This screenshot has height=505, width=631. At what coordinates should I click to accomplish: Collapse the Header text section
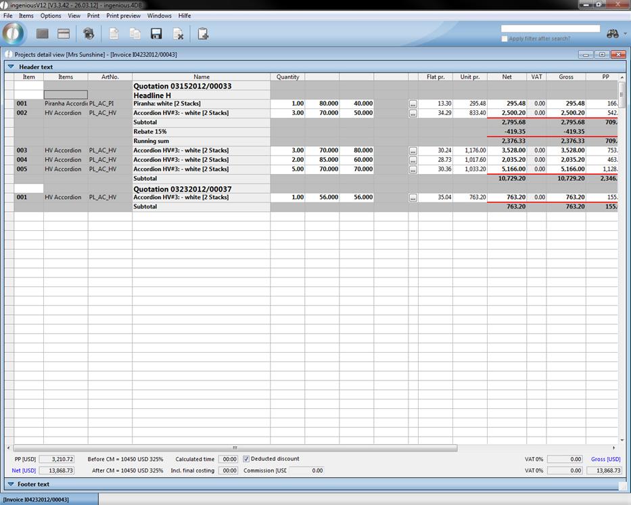(x=11, y=67)
